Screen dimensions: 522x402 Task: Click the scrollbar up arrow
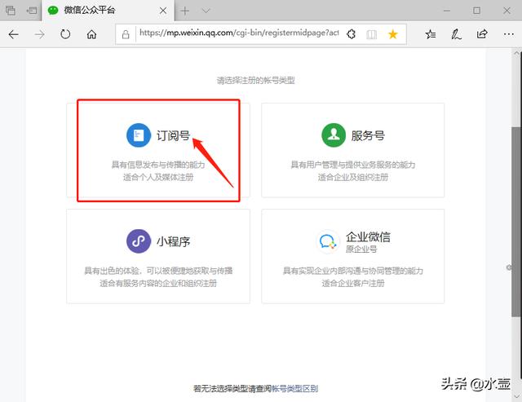(516, 53)
